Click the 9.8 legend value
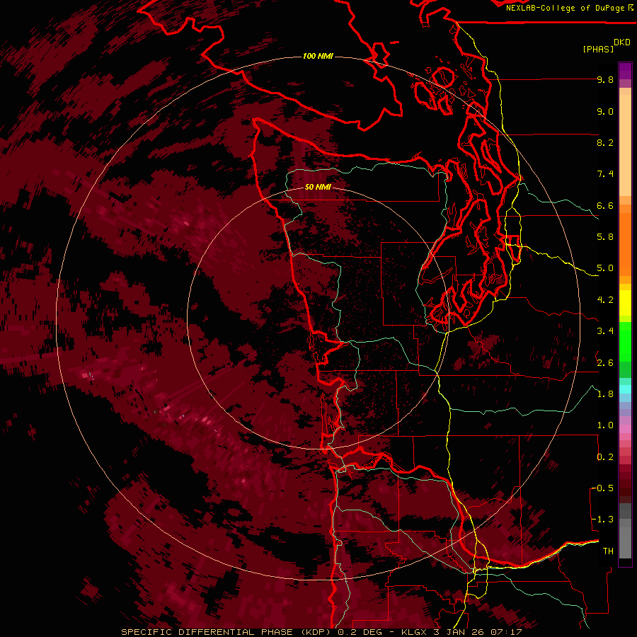Viewport: 637px width, 637px height. [605, 80]
